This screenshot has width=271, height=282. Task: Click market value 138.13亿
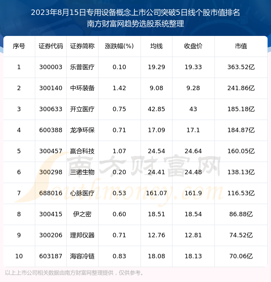click(241, 172)
